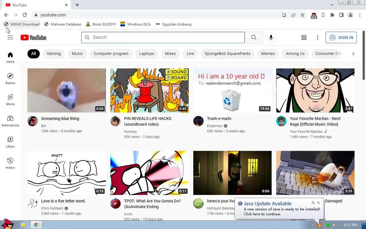
Task: Click the page vertical scrollbar
Action: 364,55
